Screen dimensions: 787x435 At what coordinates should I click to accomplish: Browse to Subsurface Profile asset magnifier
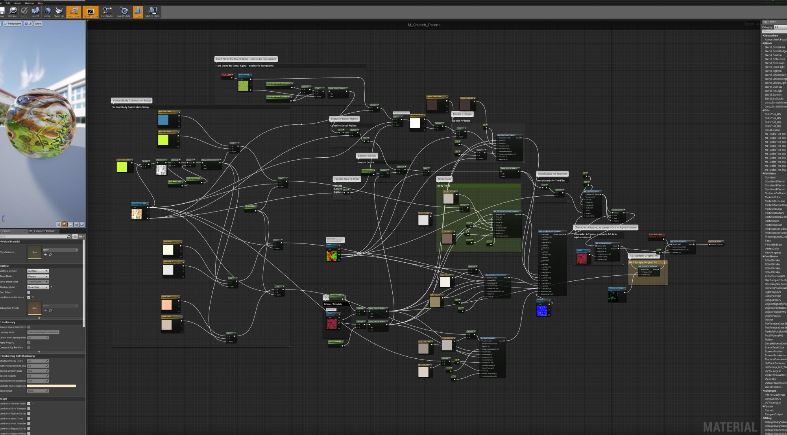[x=50, y=310]
